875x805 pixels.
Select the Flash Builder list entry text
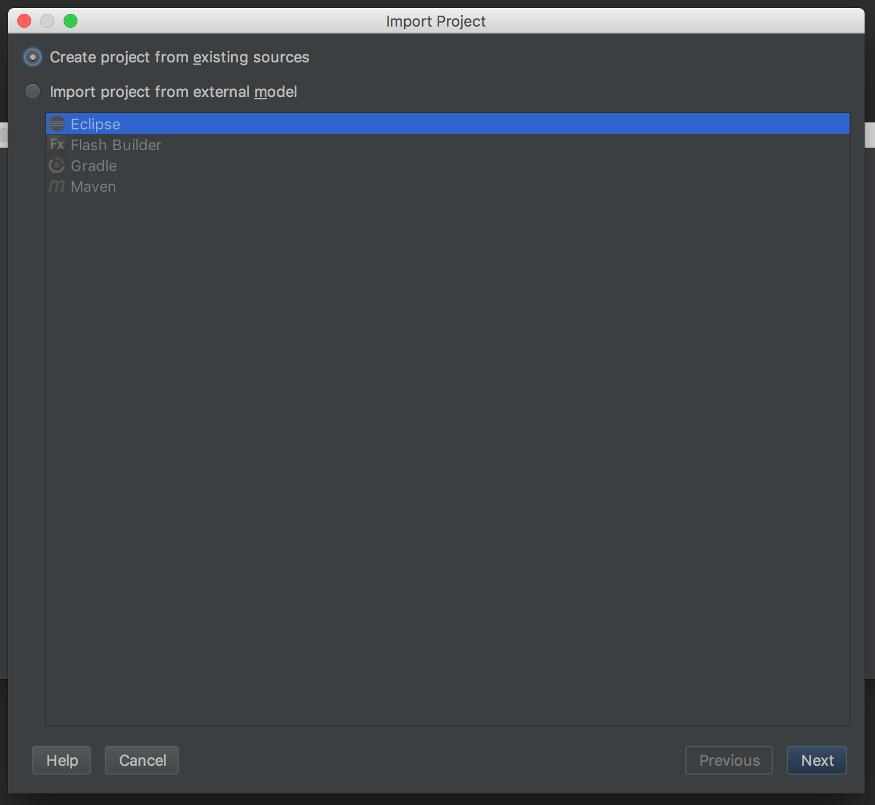pyautogui.click(x=116, y=145)
